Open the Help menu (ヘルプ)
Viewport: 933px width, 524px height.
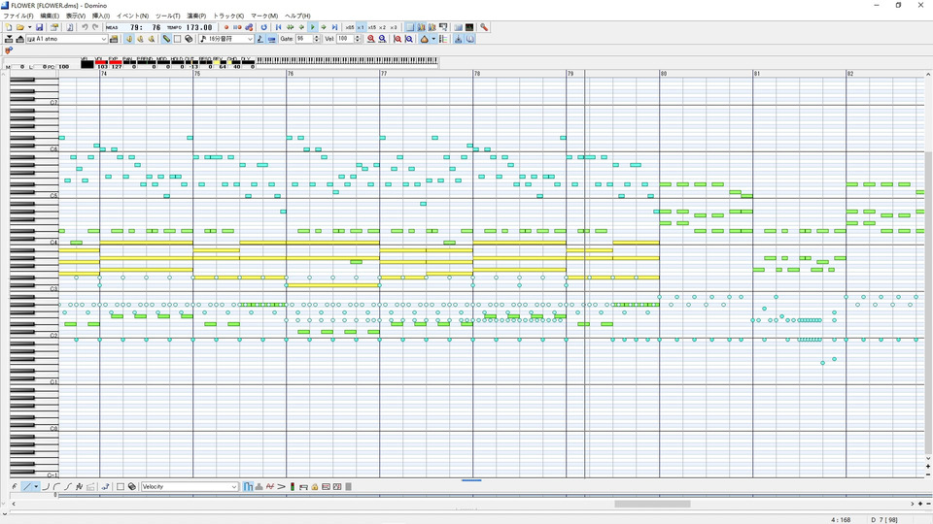click(297, 16)
